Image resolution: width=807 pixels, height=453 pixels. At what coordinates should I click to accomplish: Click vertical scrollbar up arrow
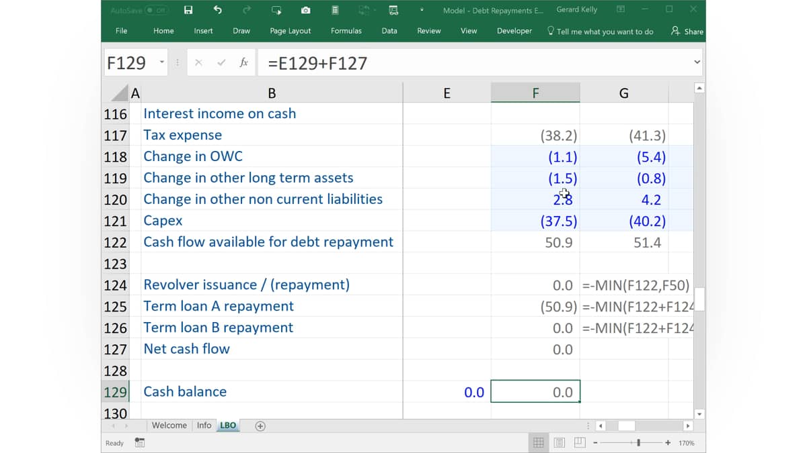(x=699, y=89)
